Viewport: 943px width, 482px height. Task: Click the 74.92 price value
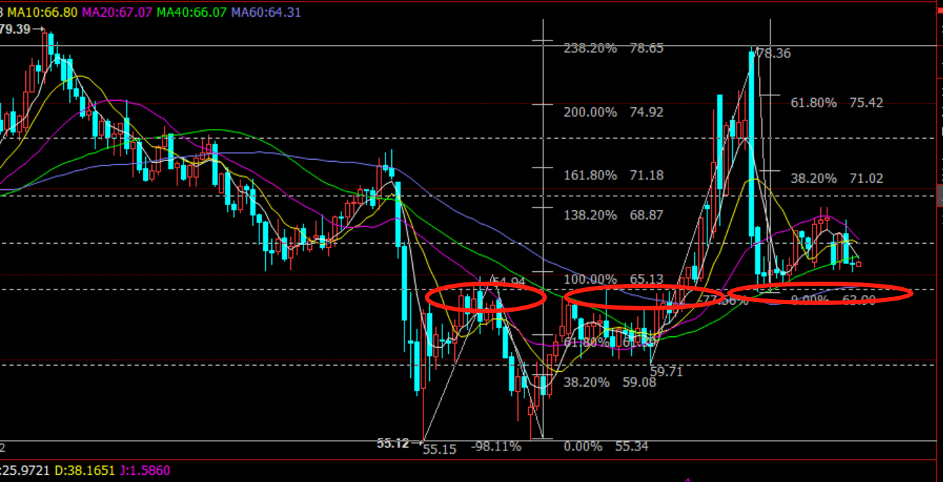point(646,112)
